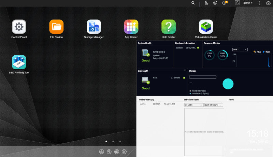Click the download speed 3 KB/s indicator
Image resolution: width=273 pixels, height=157 pixels.
(x=257, y=52)
